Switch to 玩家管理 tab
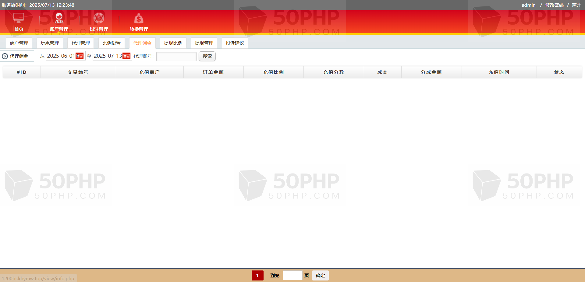This screenshot has width=585, height=282. pos(50,43)
